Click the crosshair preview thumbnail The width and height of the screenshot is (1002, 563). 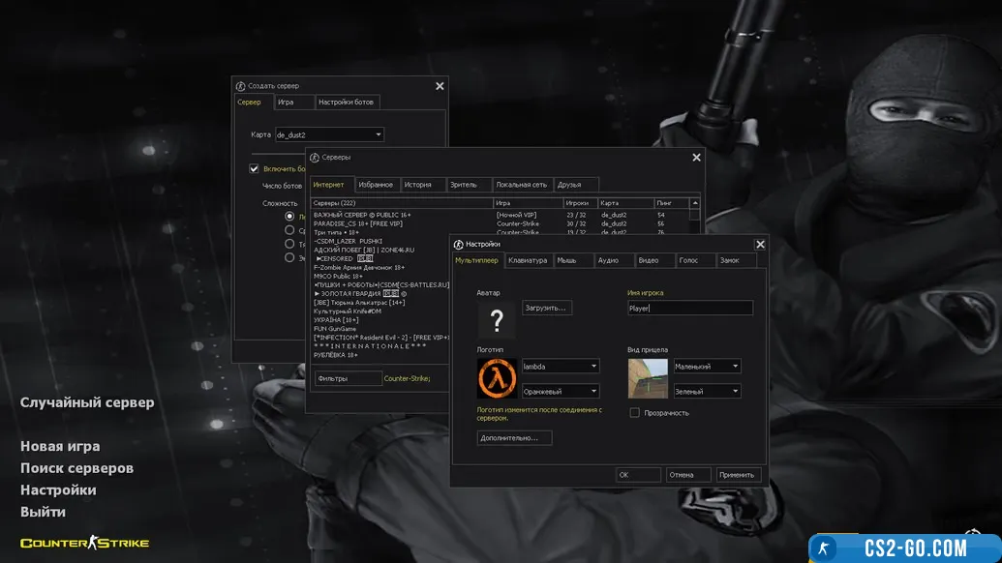click(x=647, y=378)
